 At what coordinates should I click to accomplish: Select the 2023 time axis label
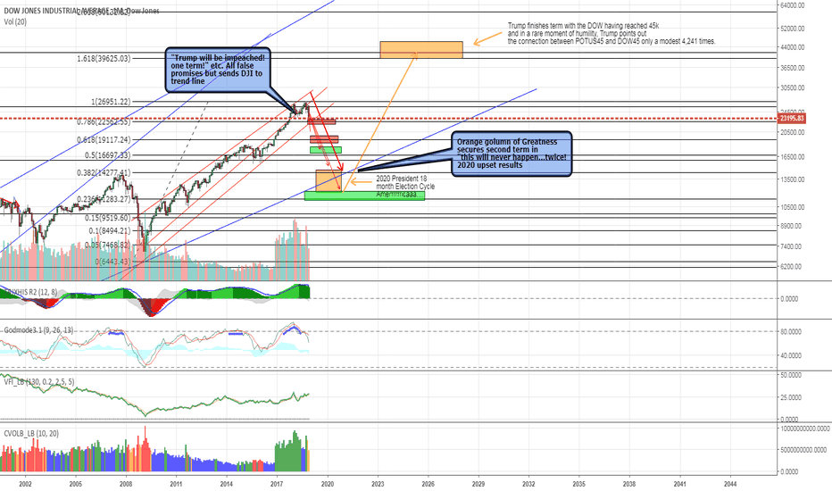[378, 484]
